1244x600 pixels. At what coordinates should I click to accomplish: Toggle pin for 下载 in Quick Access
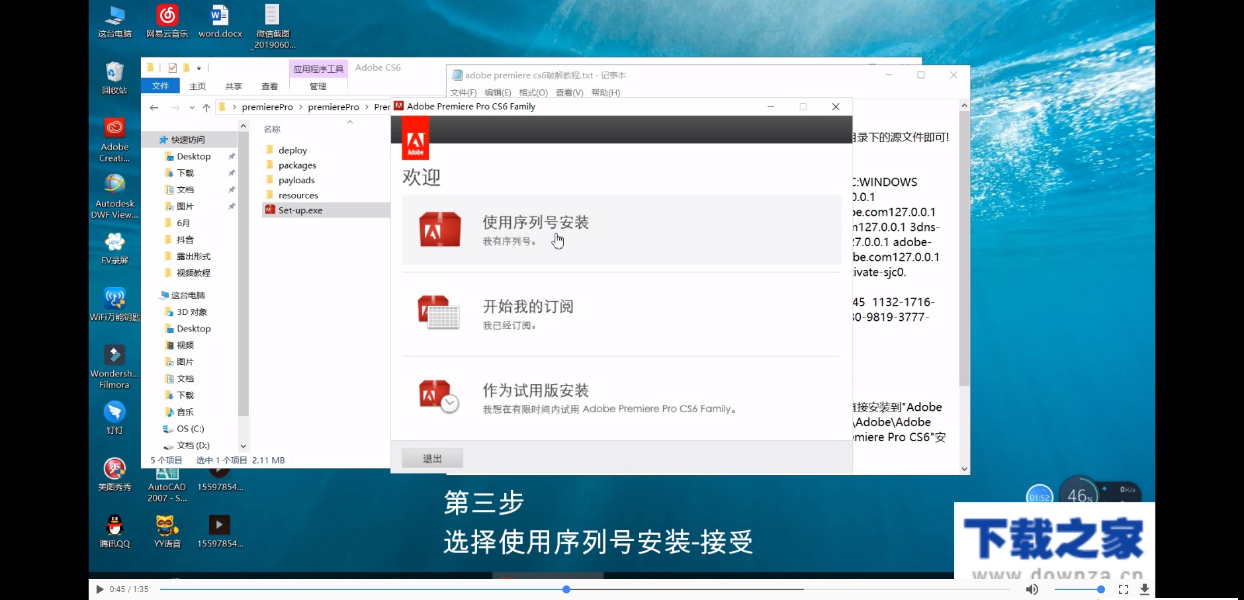point(232,173)
